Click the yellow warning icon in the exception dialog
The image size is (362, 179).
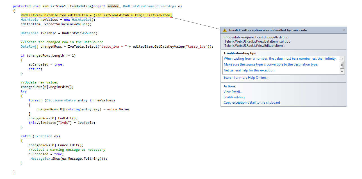click(225, 30)
